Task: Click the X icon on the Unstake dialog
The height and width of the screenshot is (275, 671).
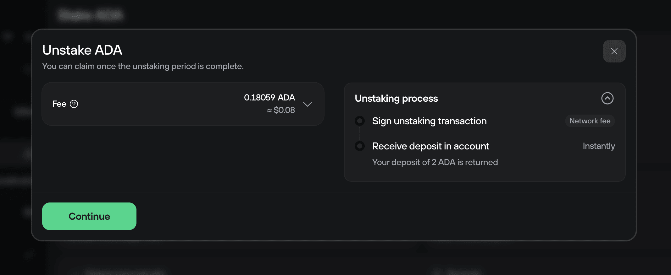Action: (614, 51)
